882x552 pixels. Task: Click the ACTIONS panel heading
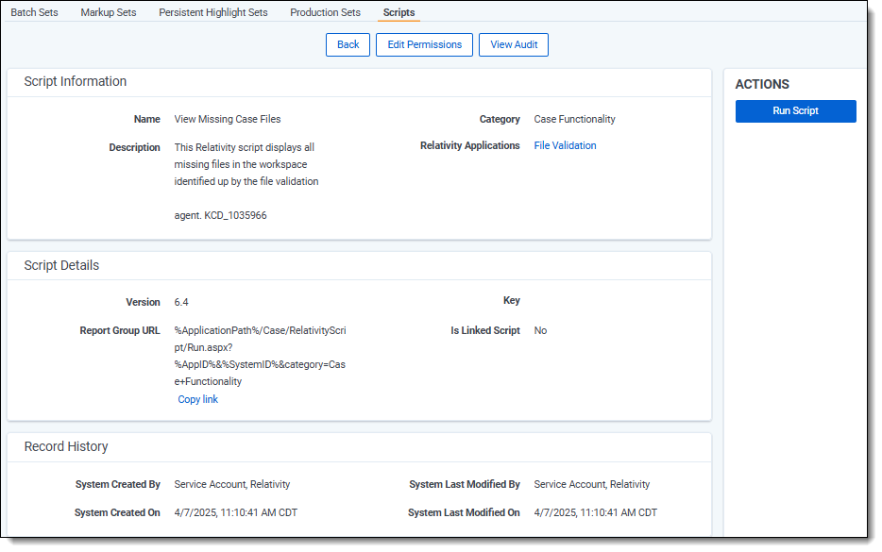click(762, 85)
